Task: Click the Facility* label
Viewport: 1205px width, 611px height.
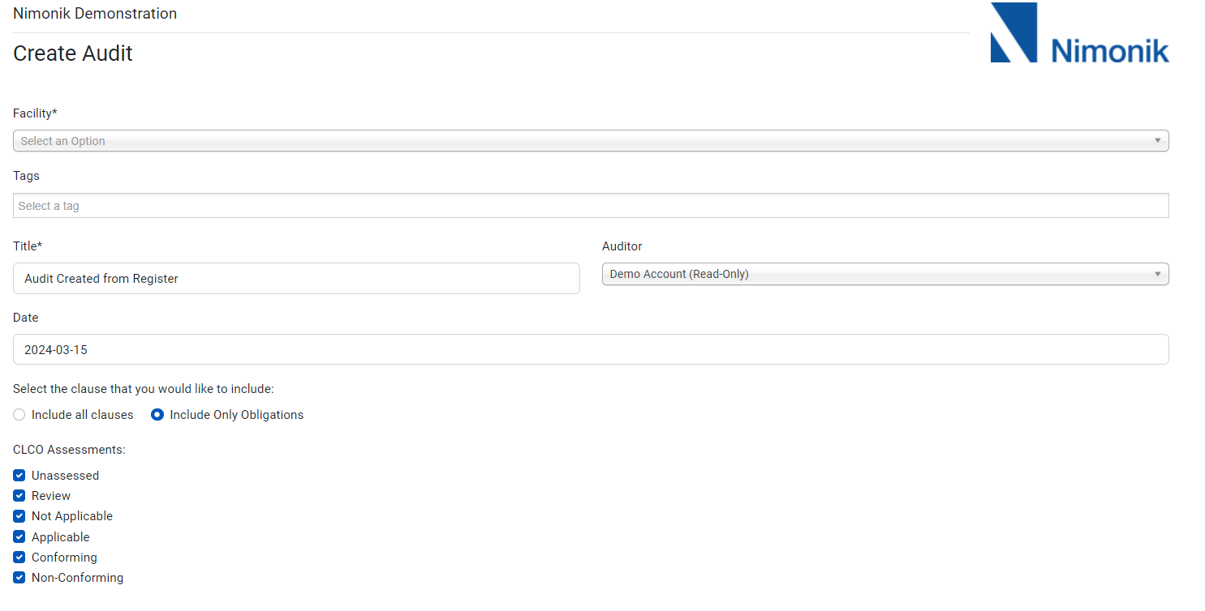Action: point(35,113)
